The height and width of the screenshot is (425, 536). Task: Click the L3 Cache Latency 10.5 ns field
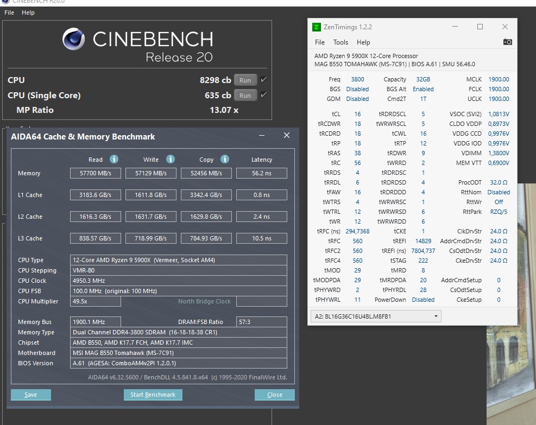click(262, 238)
